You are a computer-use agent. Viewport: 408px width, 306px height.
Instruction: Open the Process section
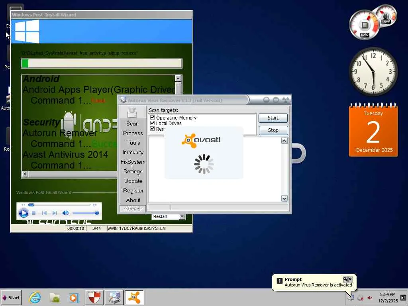click(133, 133)
